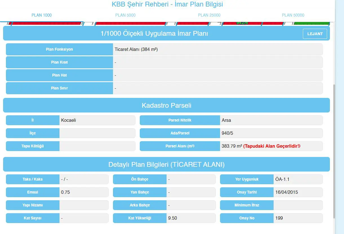Image resolution: width=344 pixels, height=234 pixels.
Task: Select the '383.79 m²' parcel area value
Action: click(x=232, y=146)
